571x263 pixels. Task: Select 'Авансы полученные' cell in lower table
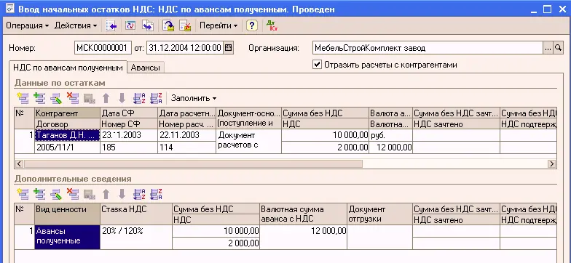click(x=67, y=237)
